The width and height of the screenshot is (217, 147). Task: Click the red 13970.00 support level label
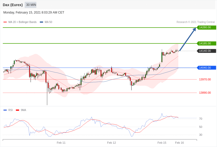point(205,79)
